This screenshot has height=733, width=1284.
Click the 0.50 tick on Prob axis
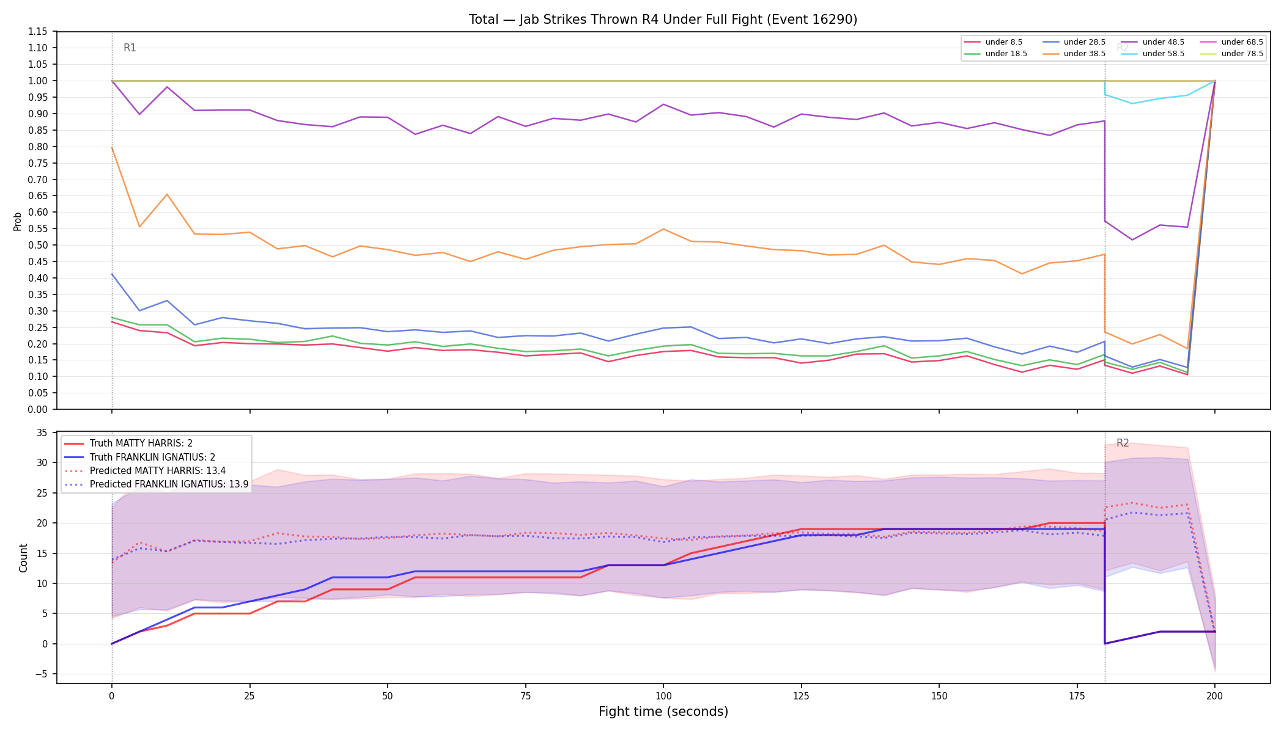[38, 246]
